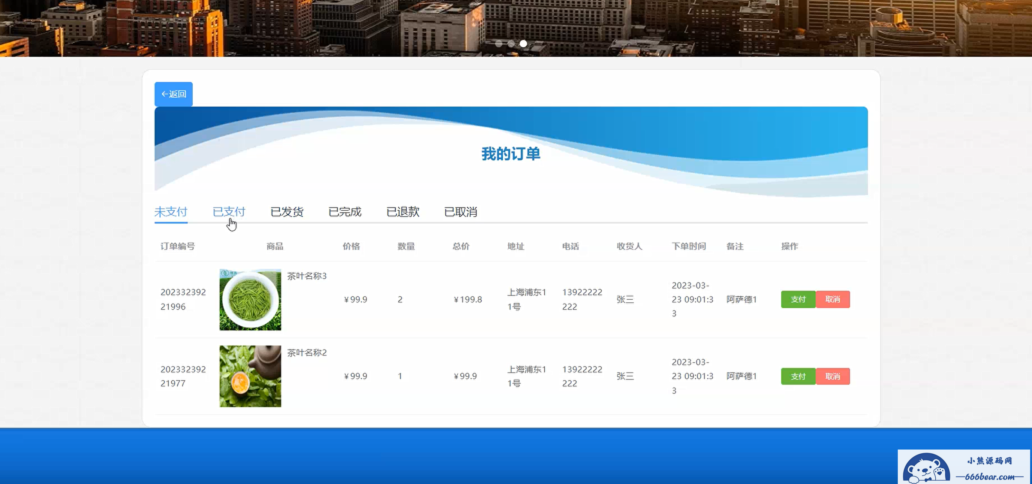This screenshot has width=1032, height=484.
Task: Go back with the 返回 button
Action: point(174,94)
